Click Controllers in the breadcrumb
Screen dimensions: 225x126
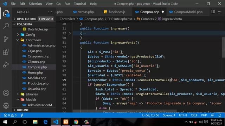tap(67, 19)
